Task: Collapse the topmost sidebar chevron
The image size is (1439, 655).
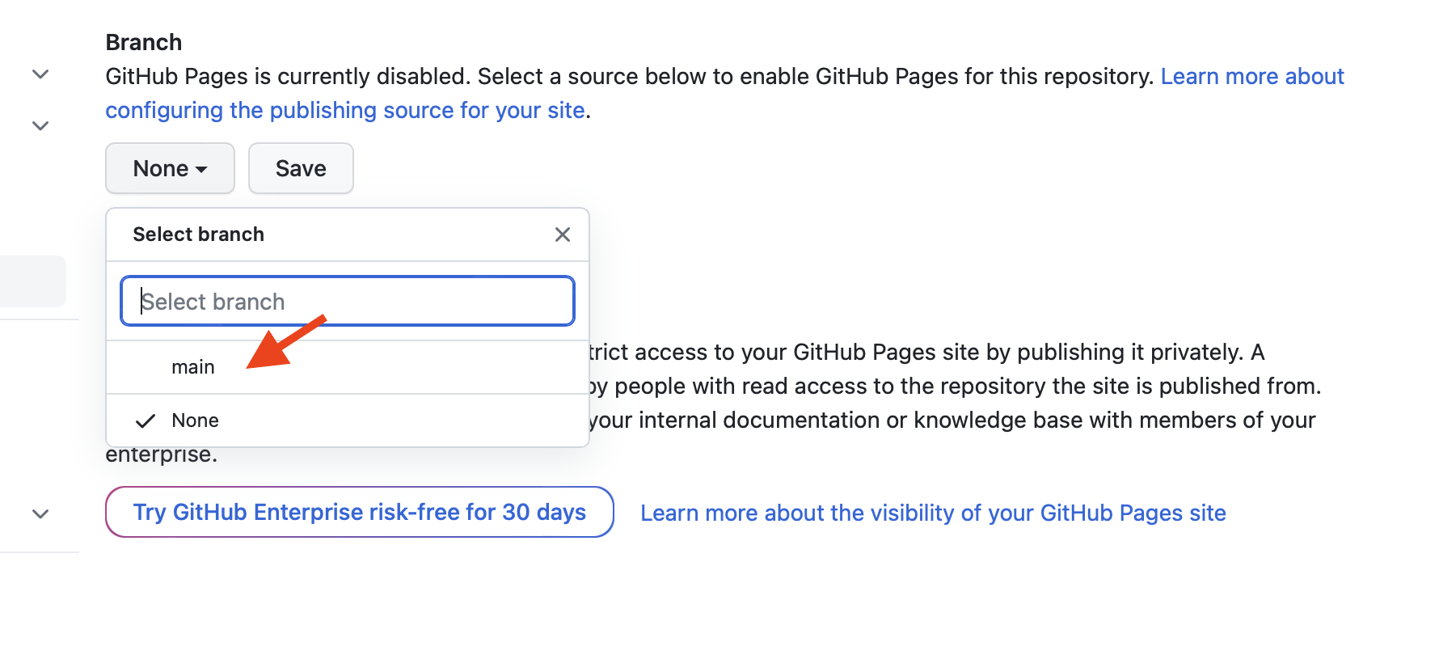Action: 39,74
